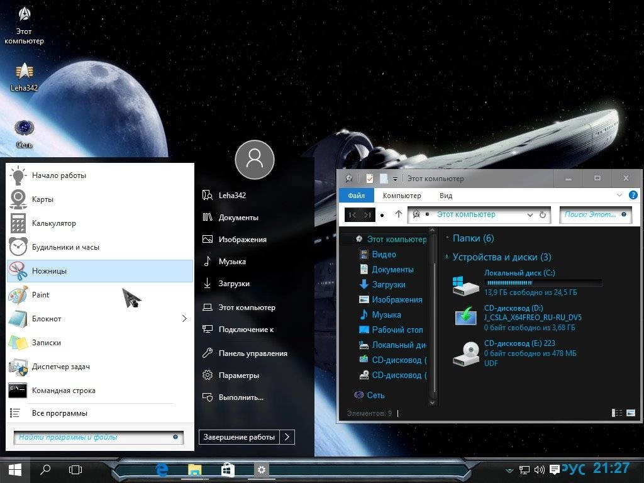Select Локальный диск (C:) drive
644x483 pixels.
pos(528,282)
